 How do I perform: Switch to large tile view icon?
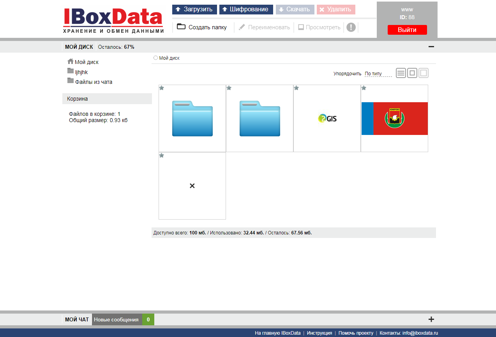424,73
